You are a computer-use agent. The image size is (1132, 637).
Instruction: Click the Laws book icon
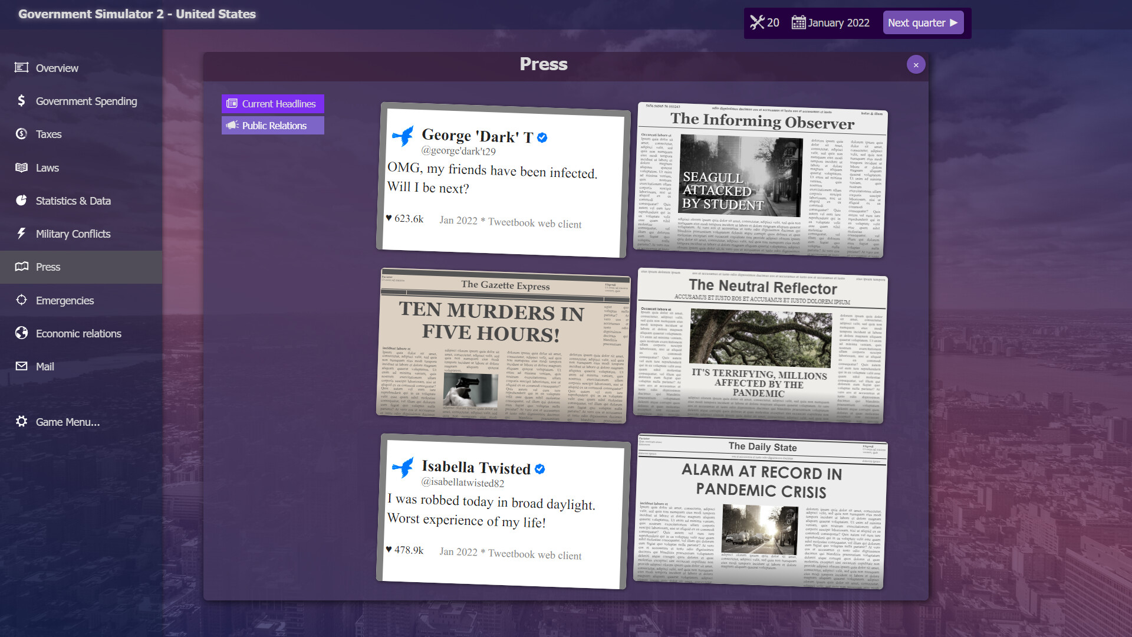coord(21,168)
